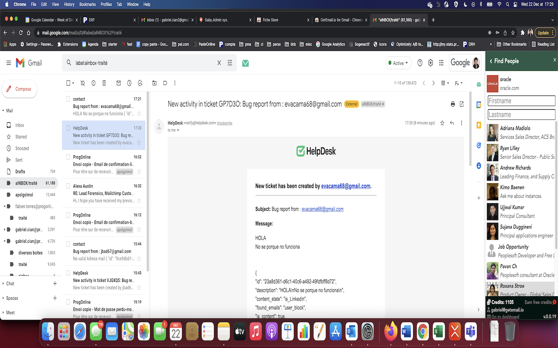The width and height of the screenshot is (558, 348).
Task: Open email in new window icon
Action: [462, 104]
